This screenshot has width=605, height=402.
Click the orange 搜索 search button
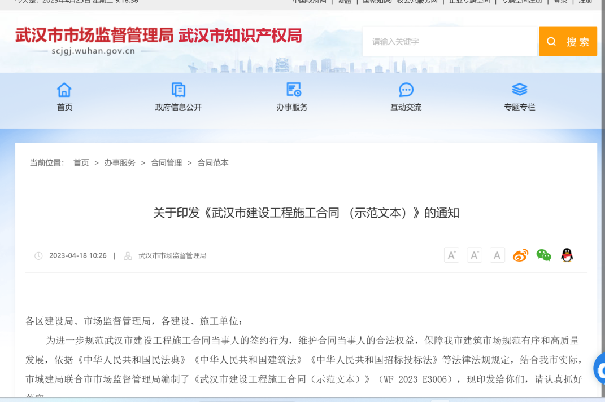[x=568, y=42]
